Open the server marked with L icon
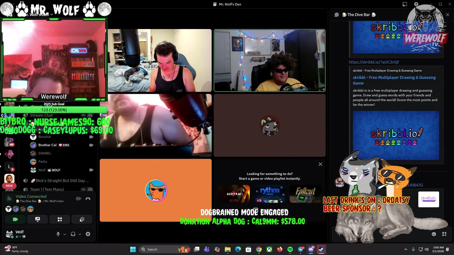This screenshot has height=255, width=454. [x=9, y=166]
